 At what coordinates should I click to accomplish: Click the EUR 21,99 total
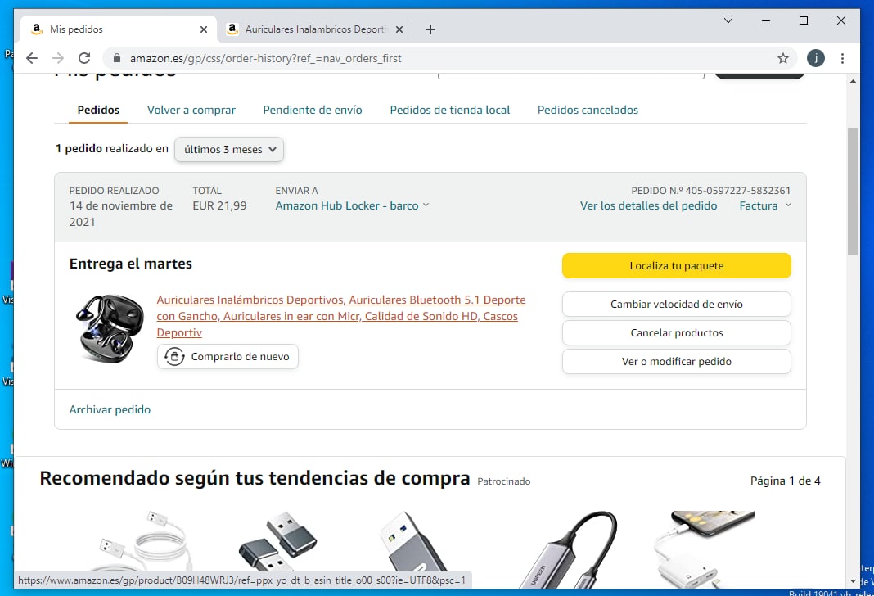(219, 205)
